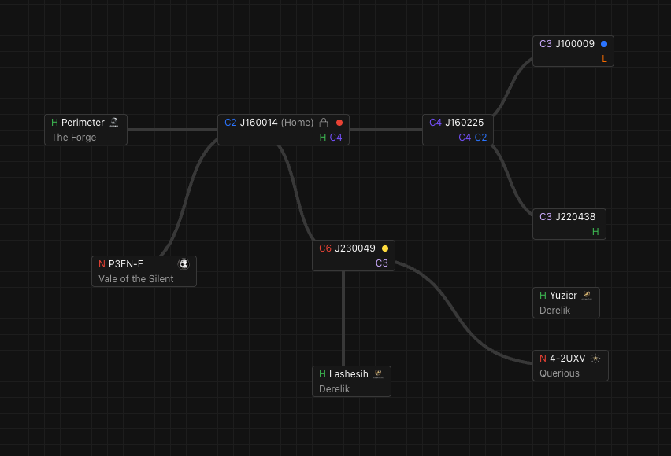Select the 4-2UXV system name

pyautogui.click(x=568, y=359)
